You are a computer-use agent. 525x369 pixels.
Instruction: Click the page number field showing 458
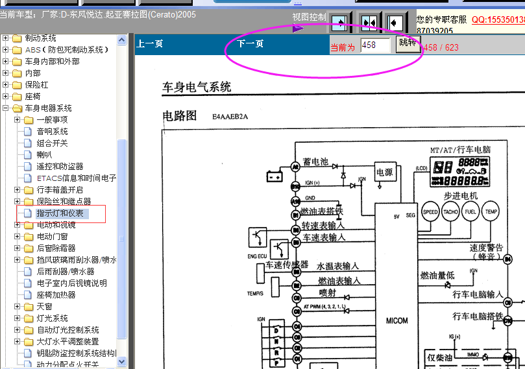pos(375,45)
